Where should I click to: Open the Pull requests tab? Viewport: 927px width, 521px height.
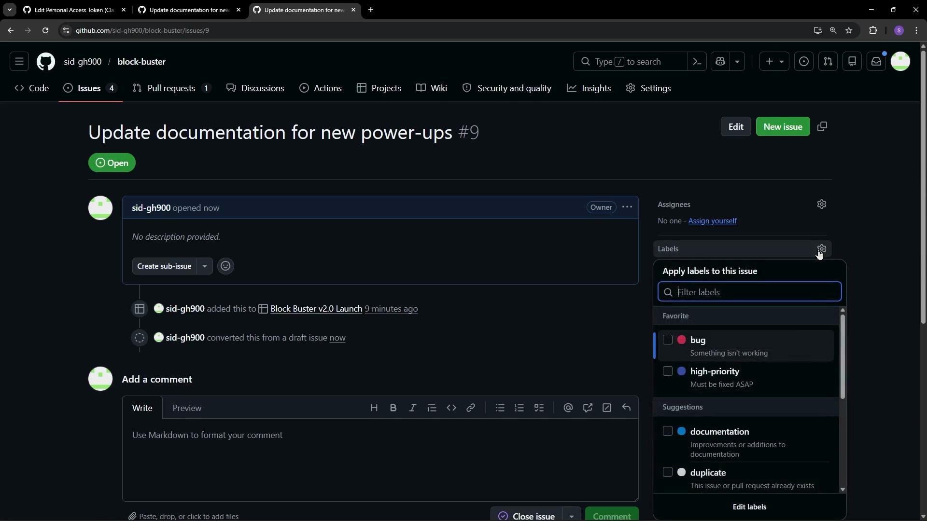[172, 88]
